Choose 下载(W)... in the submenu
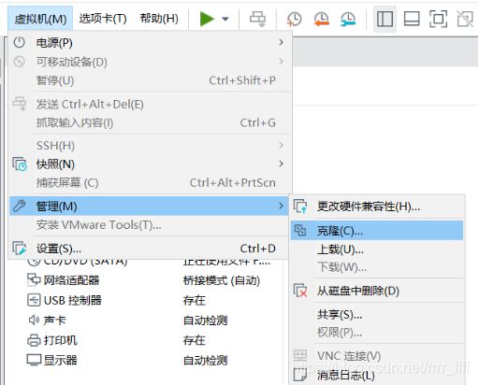 coord(377,267)
